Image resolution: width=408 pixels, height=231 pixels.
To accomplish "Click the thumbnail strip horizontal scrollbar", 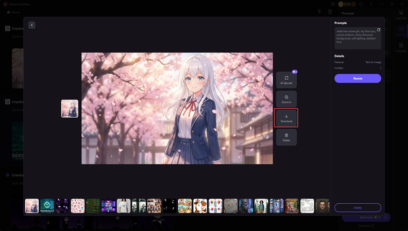I will 33,215.
